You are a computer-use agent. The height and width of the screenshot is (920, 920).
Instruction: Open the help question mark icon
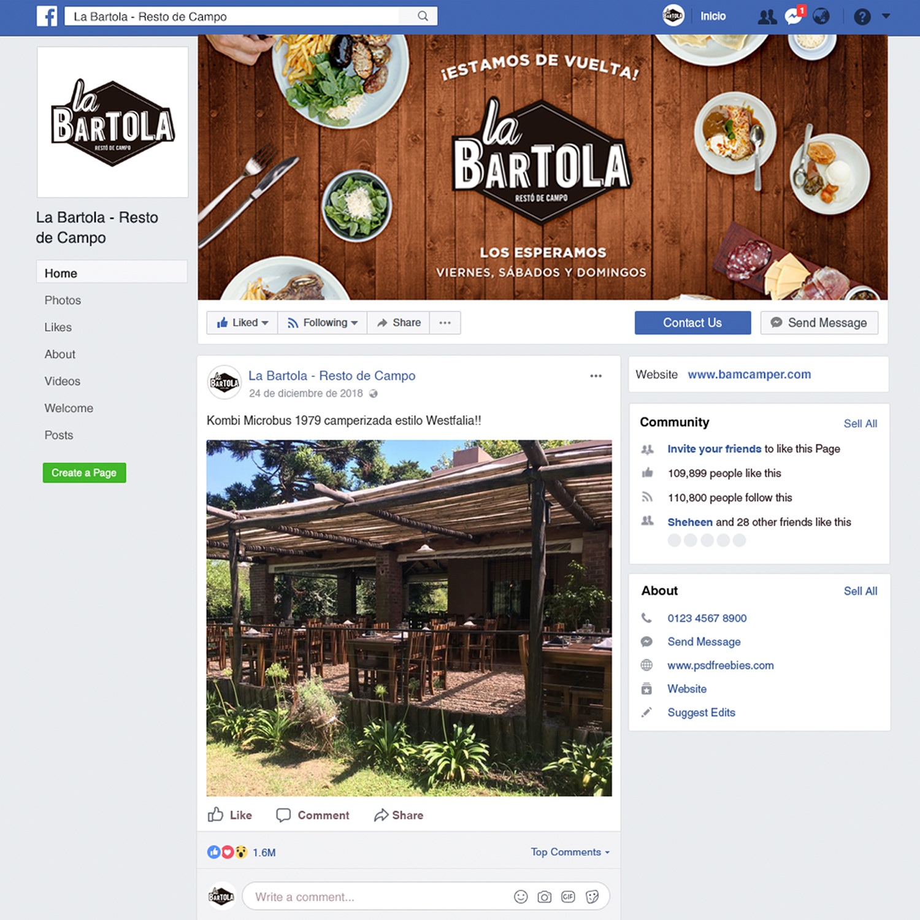pyautogui.click(x=862, y=17)
